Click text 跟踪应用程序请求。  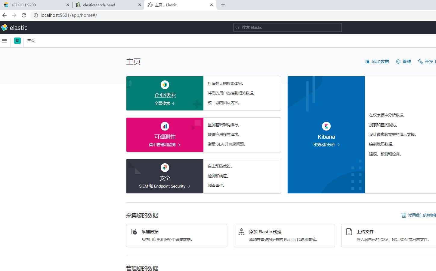point(224,134)
